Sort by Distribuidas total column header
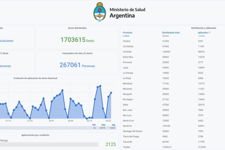Viewport: 225px width, 150px height. coord(171,33)
